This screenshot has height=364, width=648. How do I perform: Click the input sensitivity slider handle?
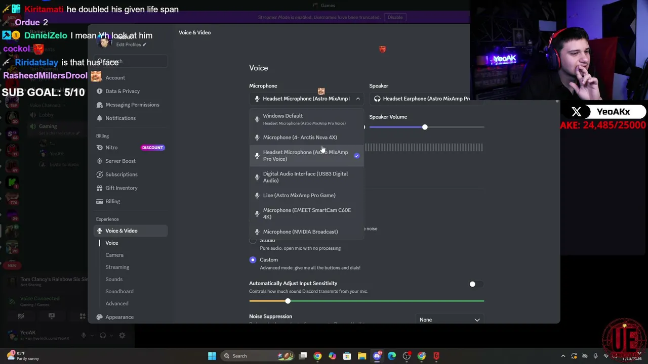tap(288, 301)
